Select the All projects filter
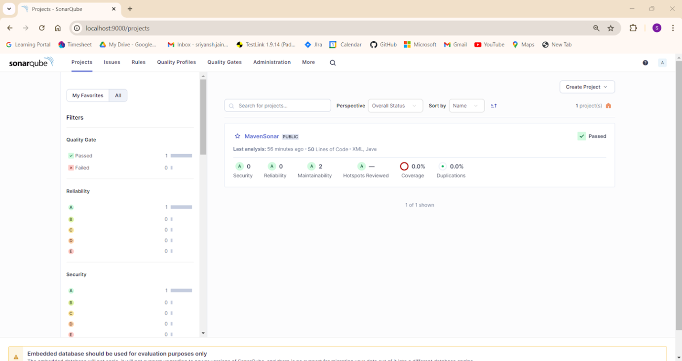The height and width of the screenshot is (361, 682). click(118, 95)
